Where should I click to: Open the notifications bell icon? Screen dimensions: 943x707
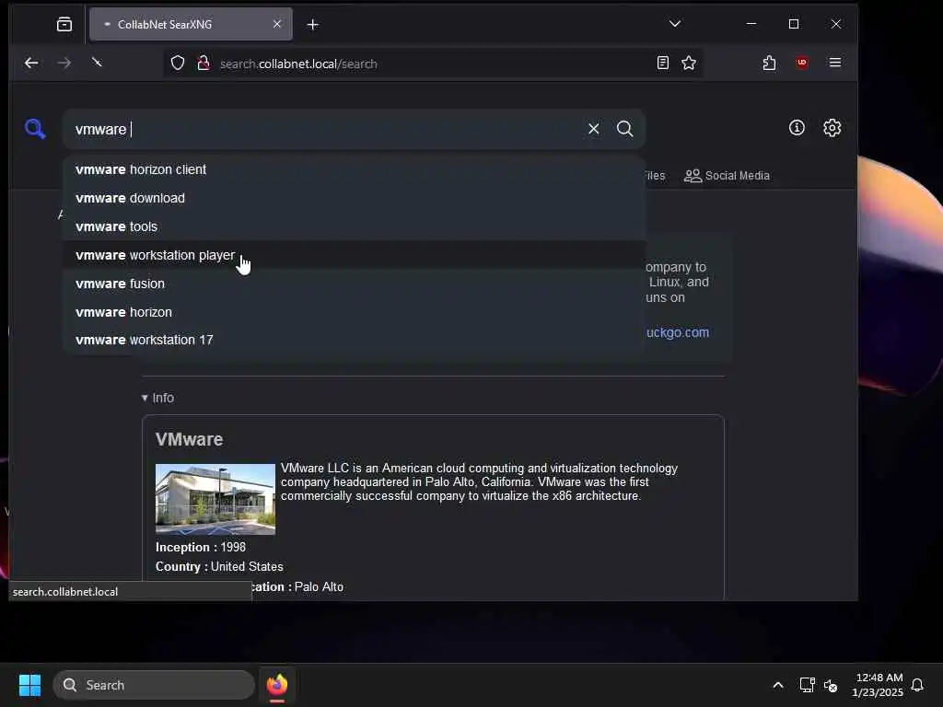917,685
